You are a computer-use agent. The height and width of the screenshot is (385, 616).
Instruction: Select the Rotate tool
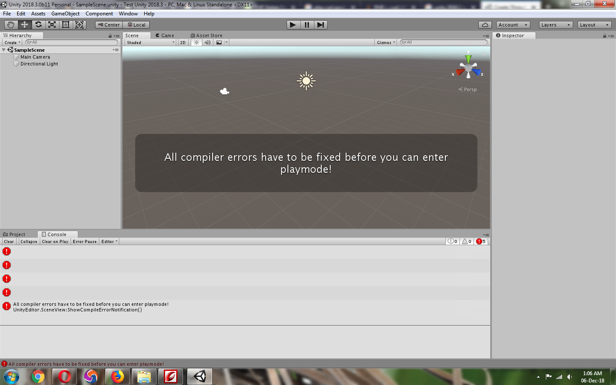point(38,24)
